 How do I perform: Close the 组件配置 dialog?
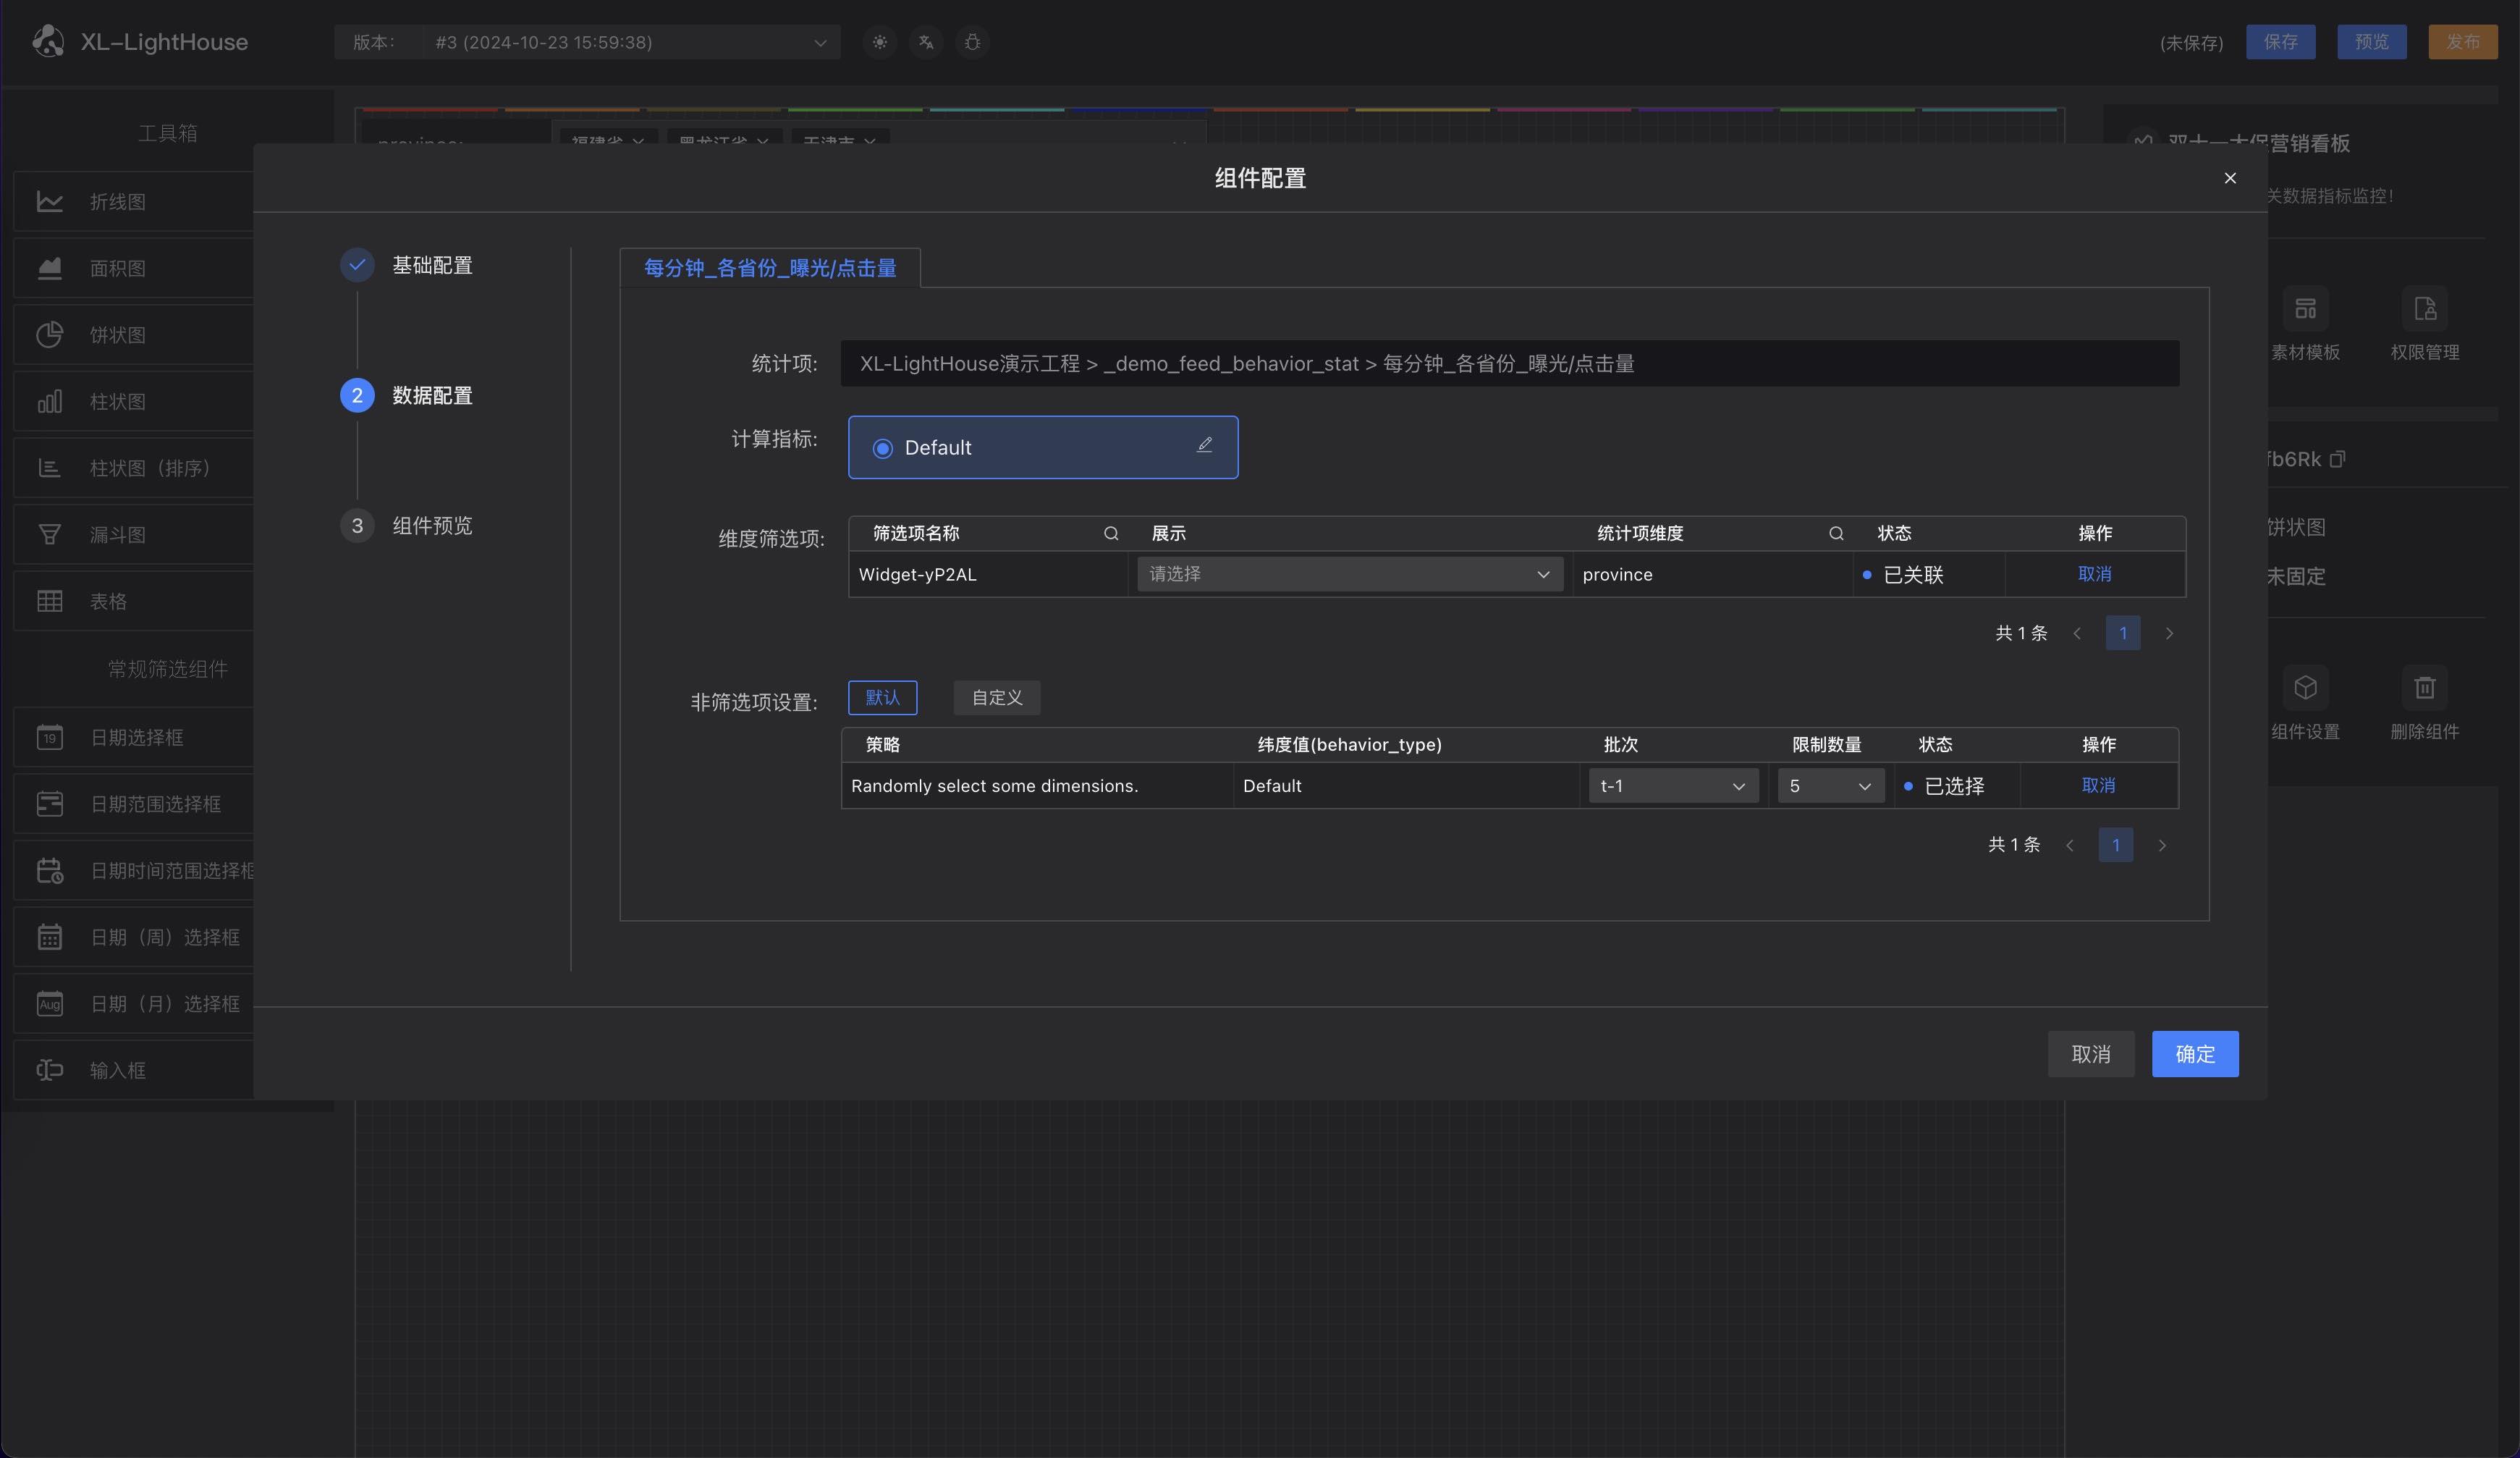(x=2230, y=178)
